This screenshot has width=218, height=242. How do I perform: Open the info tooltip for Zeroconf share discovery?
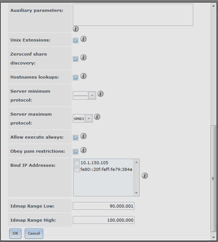click(84, 57)
